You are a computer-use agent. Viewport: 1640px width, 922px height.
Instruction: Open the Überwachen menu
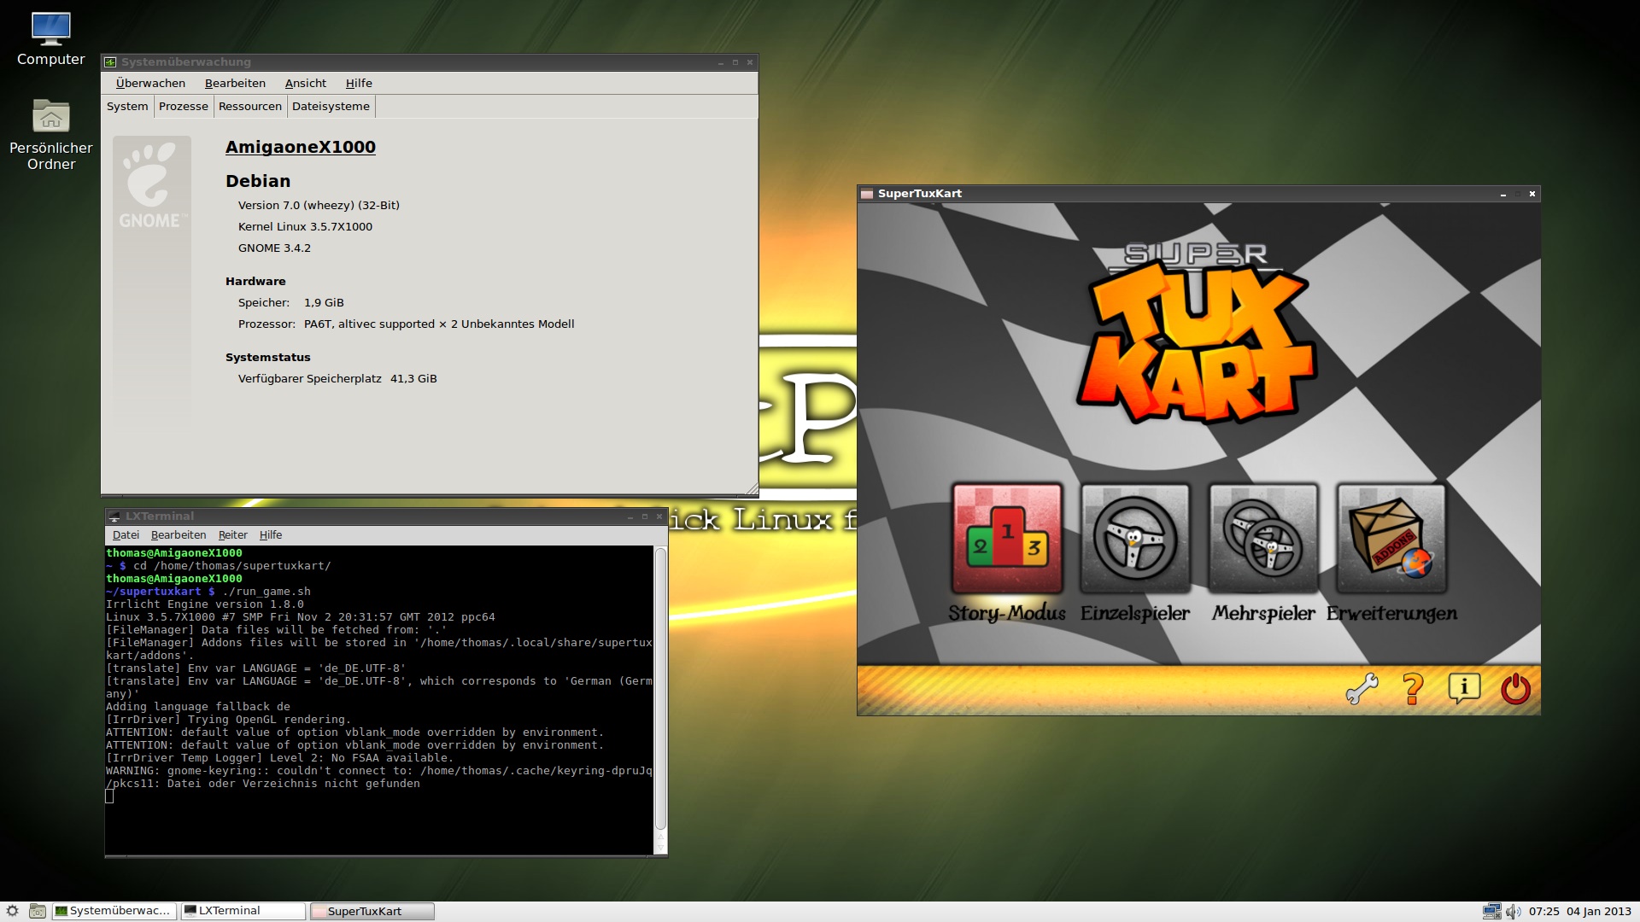tap(150, 83)
